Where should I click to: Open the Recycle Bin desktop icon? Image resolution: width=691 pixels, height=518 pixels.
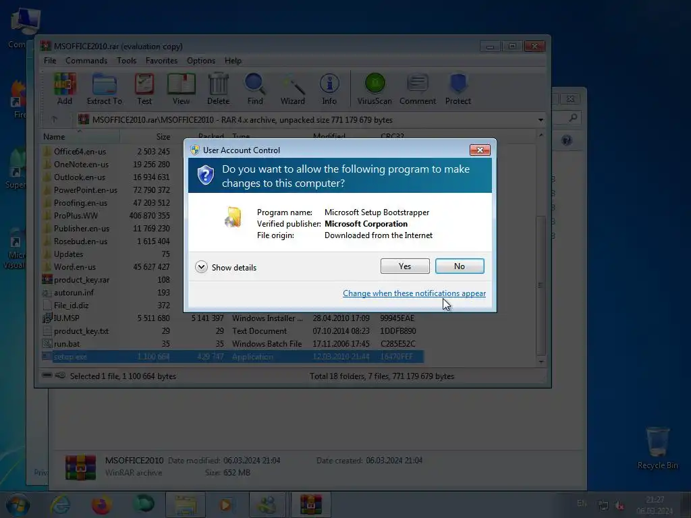[x=657, y=448]
